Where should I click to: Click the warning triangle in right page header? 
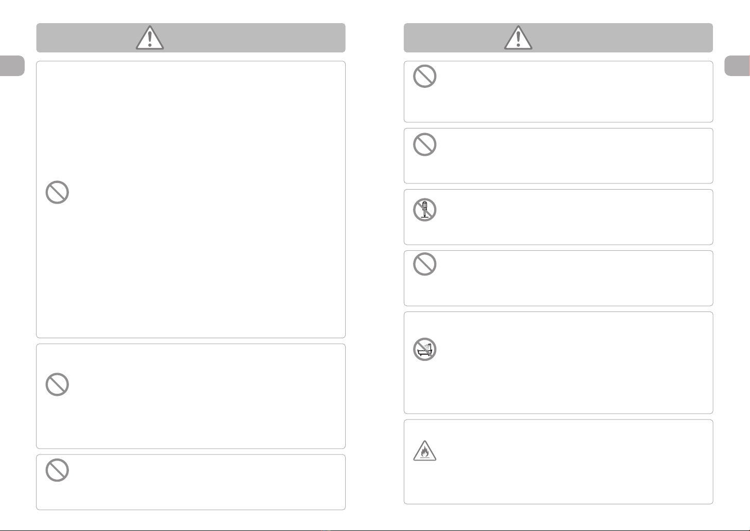[518, 38]
